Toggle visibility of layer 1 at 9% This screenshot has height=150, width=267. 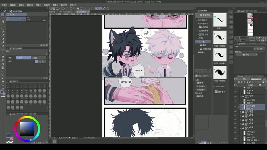pos(235,91)
